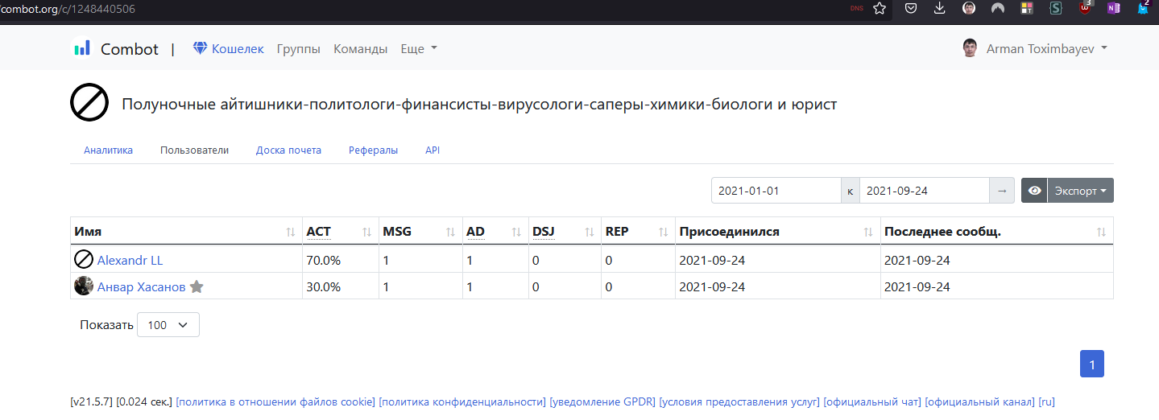Open the Еще dropdown menu
Viewport: 1159px width, 420px height.
pyautogui.click(x=419, y=48)
